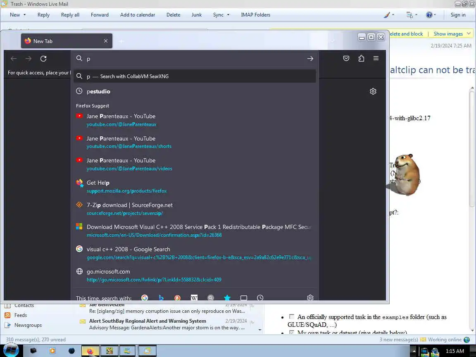This screenshot has width=476, height=357.
Task: Expand the Sync dropdown arrow
Action: coord(228,15)
